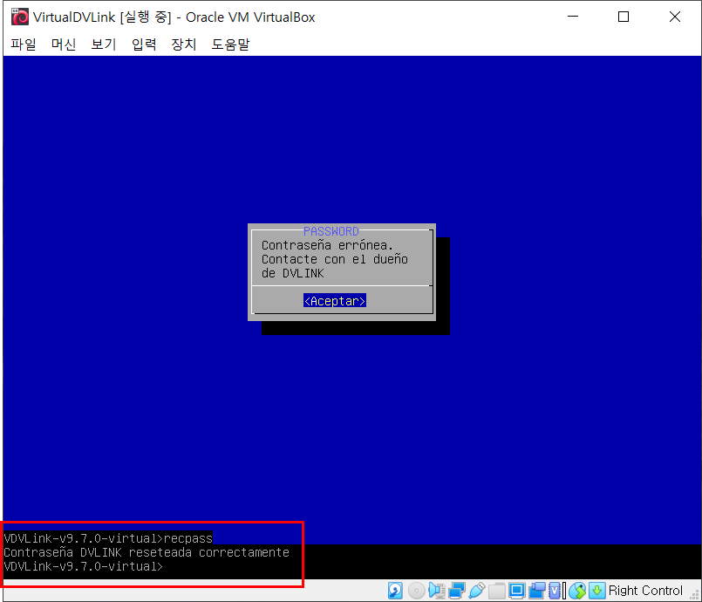This screenshot has width=702, height=602.
Task: Click the hard disk activity status icon
Action: point(395,591)
